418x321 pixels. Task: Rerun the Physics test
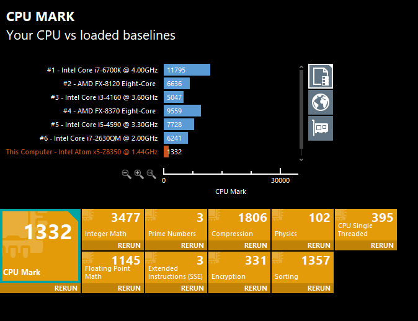[x=319, y=245]
